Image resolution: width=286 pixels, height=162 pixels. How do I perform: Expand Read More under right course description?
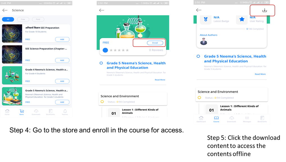coord(260,74)
